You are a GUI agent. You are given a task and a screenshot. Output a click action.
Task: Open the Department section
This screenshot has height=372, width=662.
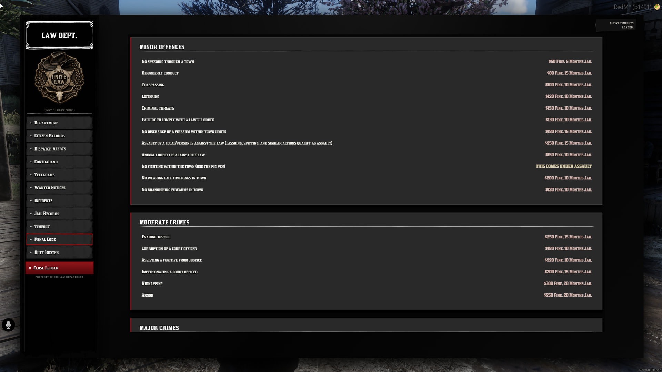[59, 123]
